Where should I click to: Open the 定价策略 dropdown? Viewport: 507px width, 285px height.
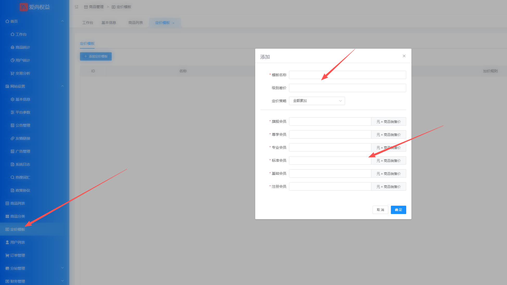tap(317, 101)
